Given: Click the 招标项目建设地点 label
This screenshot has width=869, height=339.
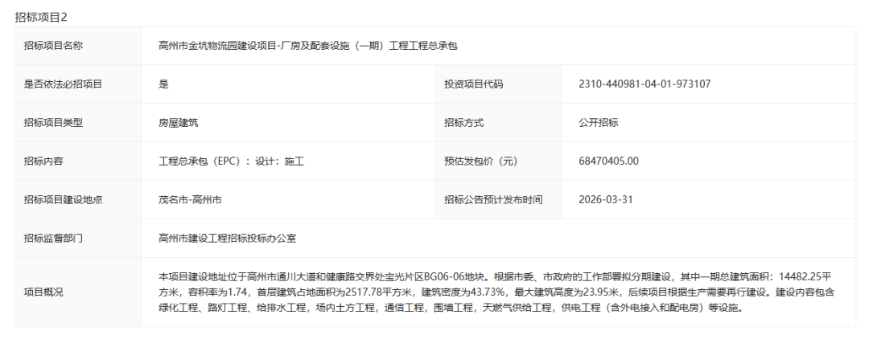Looking at the screenshot, I should point(63,200).
